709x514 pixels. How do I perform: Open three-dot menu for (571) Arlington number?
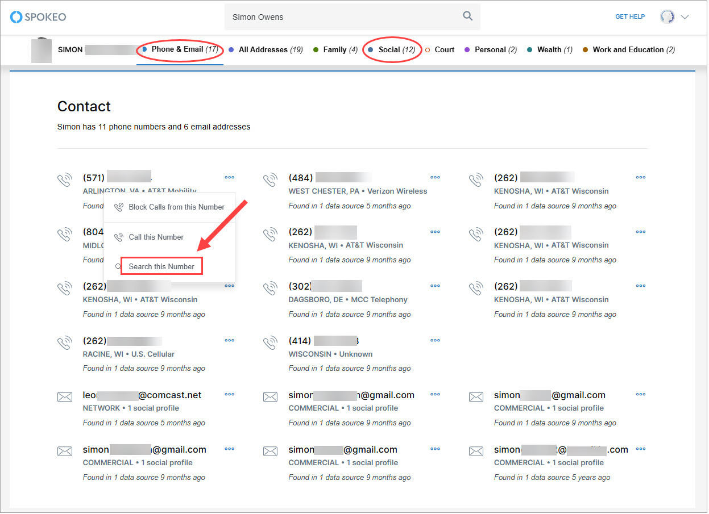(229, 178)
